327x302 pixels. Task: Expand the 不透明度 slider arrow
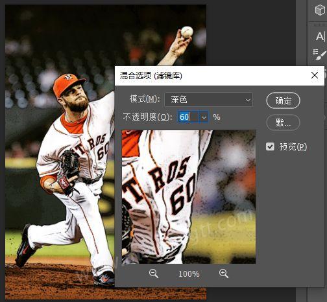click(204, 117)
